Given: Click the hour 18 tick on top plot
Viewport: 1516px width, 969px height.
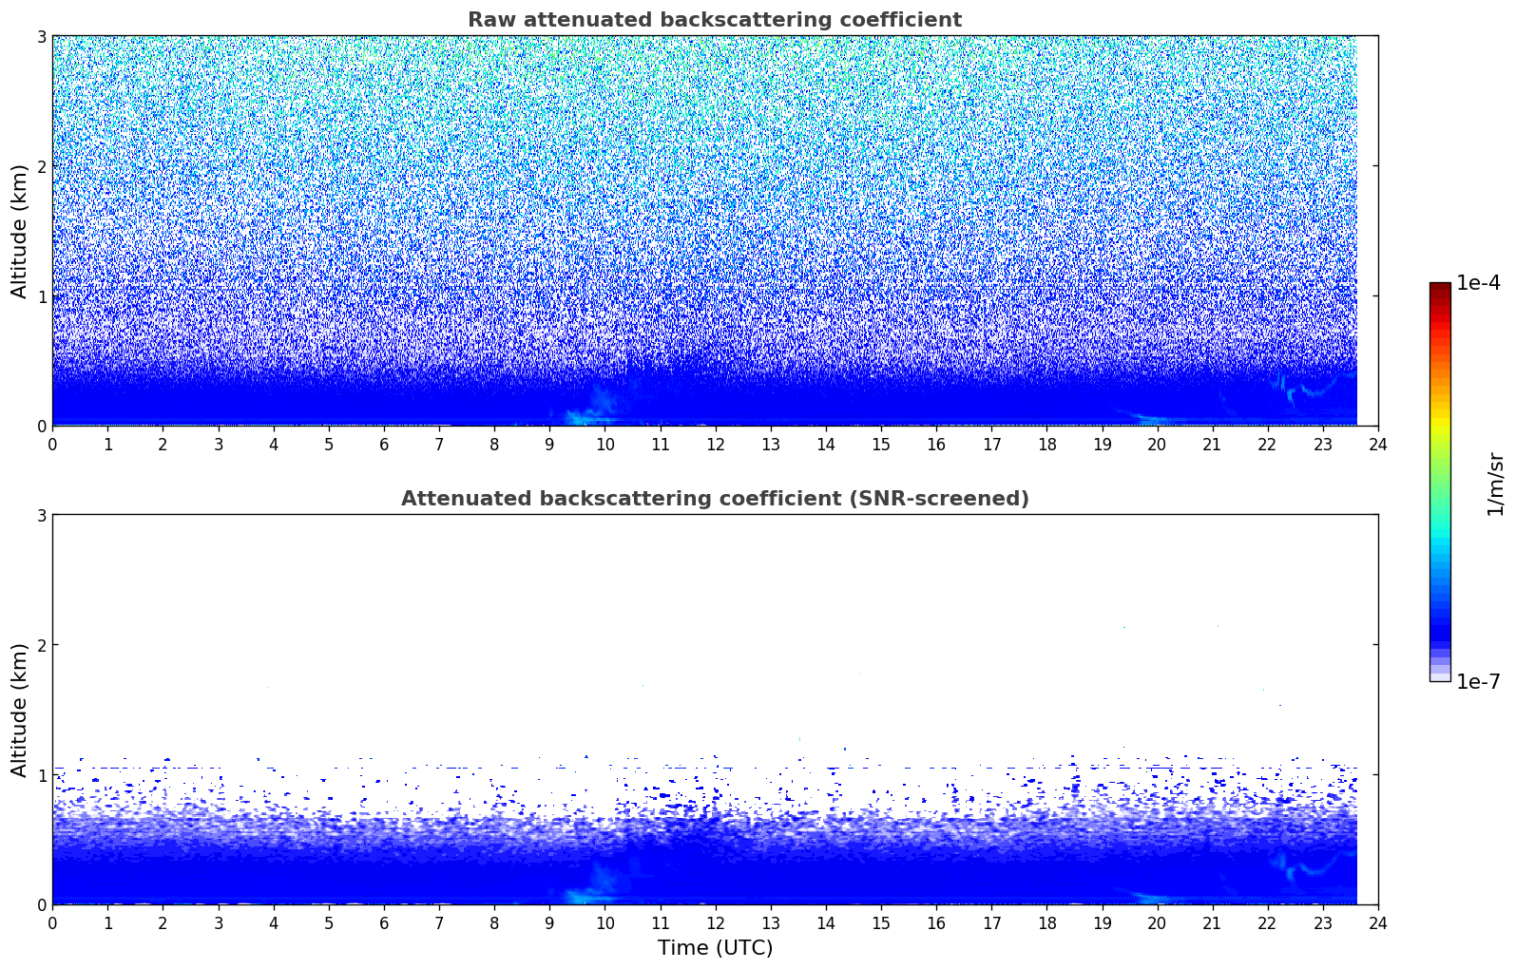Looking at the screenshot, I should point(1046,444).
